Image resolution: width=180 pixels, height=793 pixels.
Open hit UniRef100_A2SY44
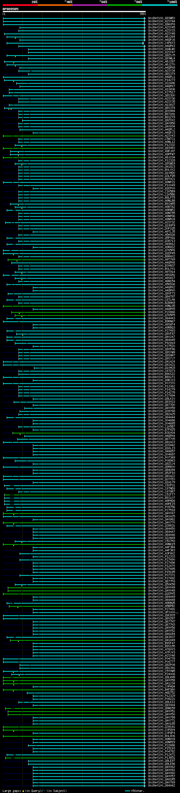tap(161, 21)
